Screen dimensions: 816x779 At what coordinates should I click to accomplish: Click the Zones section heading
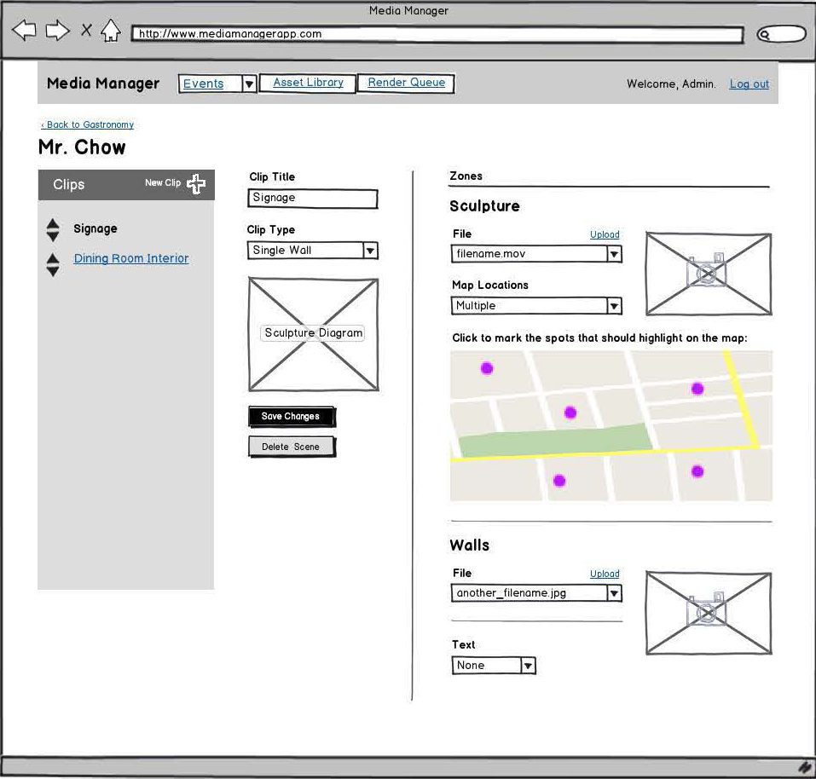[x=466, y=176]
